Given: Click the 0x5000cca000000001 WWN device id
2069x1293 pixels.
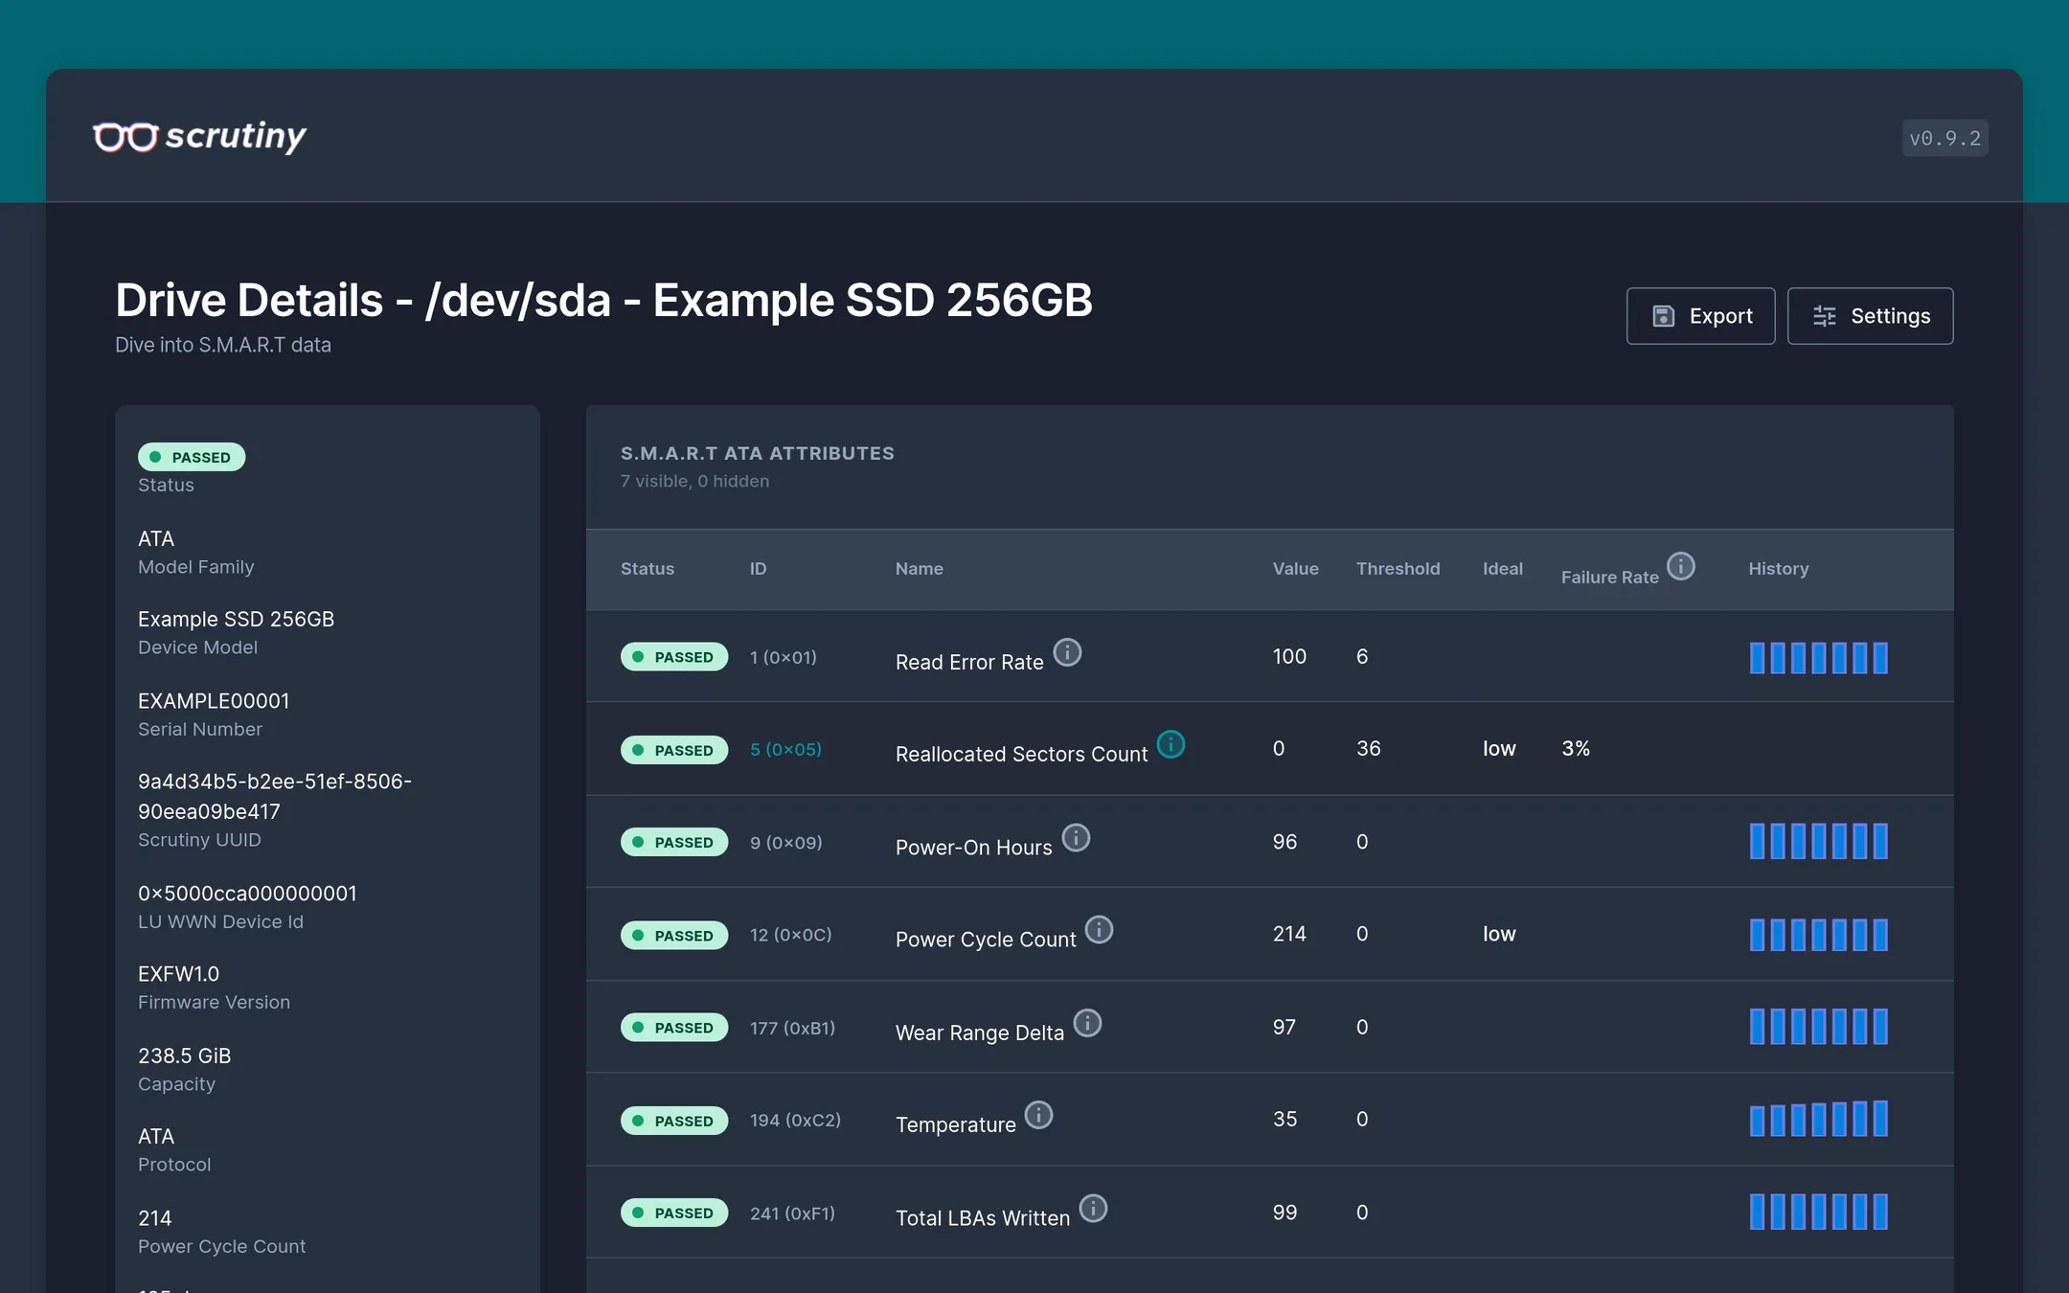Looking at the screenshot, I should (247, 893).
